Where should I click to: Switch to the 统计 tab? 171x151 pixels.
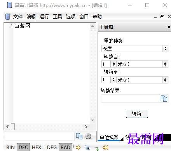click(129, 137)
